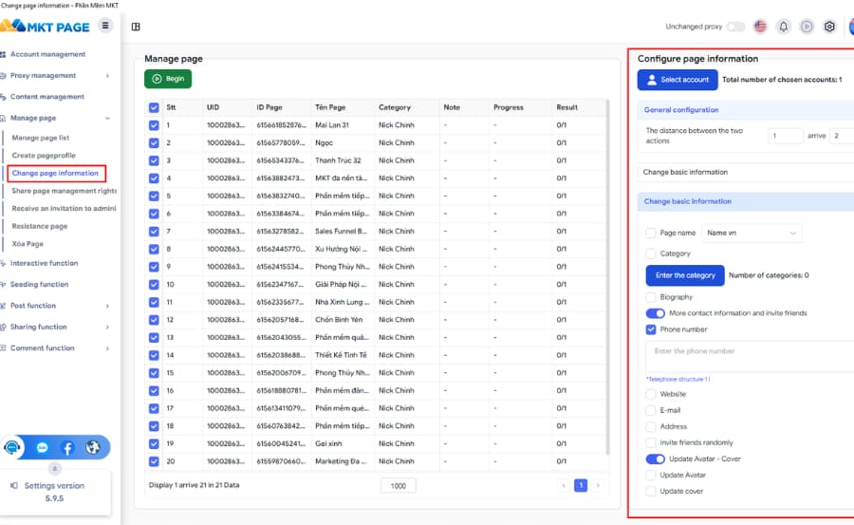This screenshot has height=525, width=854.
Task: Click Enter the category button
Action: point(685,275)
